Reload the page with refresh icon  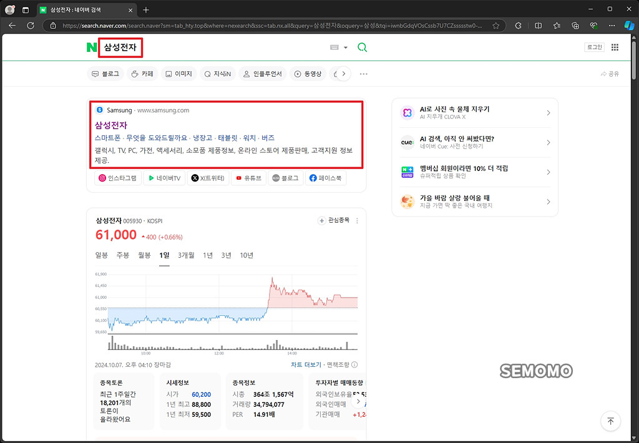pos(31,26)
